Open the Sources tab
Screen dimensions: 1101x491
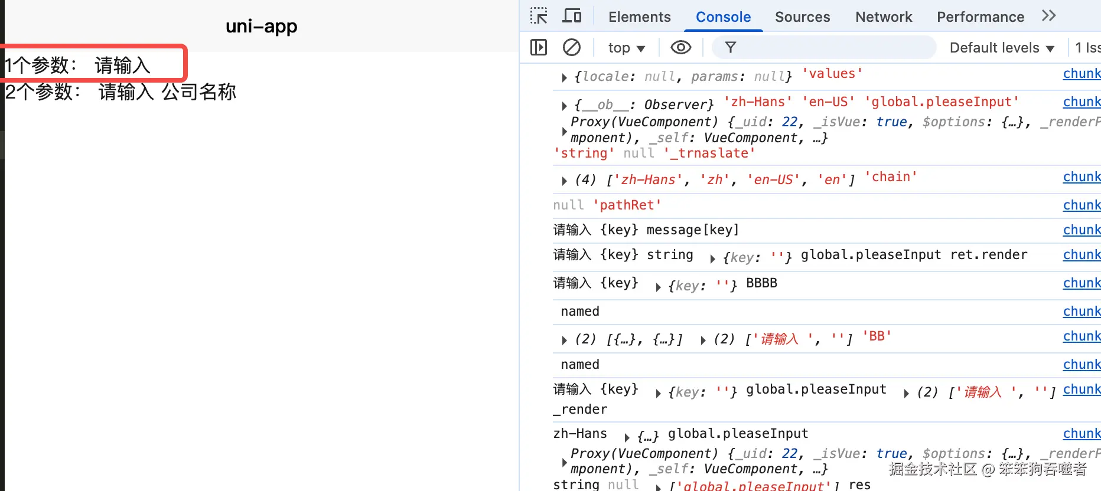coord(802,17)
